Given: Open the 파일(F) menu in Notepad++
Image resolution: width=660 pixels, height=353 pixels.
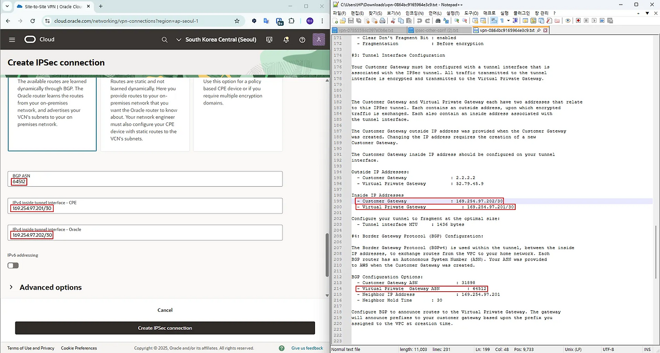Looking at the screenshot, I should point(340,13).
